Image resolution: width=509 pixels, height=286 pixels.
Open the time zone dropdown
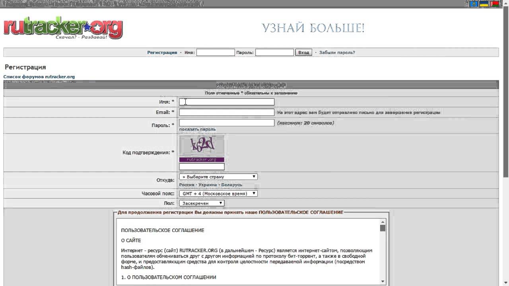click(x=218, y=193)
